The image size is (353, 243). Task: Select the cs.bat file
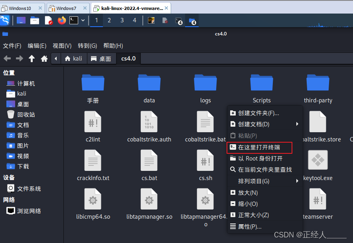(149, 161)
